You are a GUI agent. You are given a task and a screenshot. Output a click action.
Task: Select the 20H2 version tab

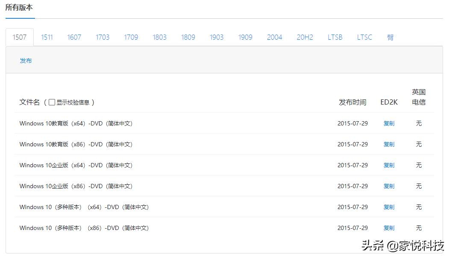305,37
